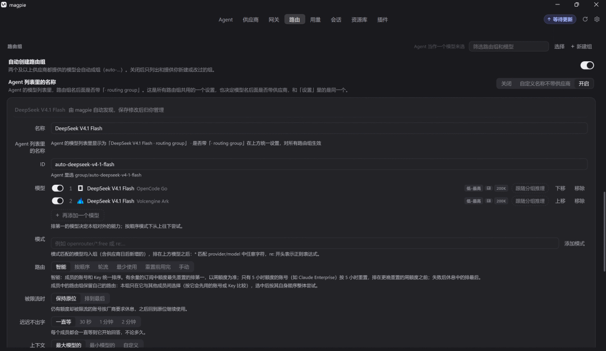Create a group with 新建组
The height and width of the screenshot is (351, 606).
581,47
